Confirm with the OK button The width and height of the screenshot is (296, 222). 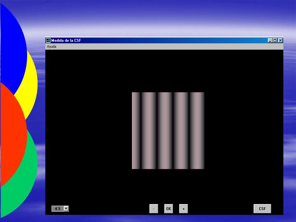pyautogui.click(x=169, y=209)
